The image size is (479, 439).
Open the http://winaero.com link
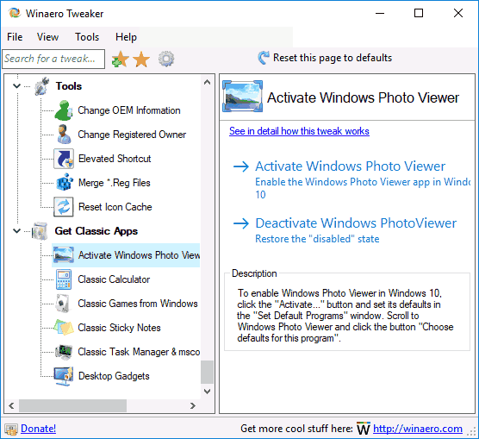point(418,429)
